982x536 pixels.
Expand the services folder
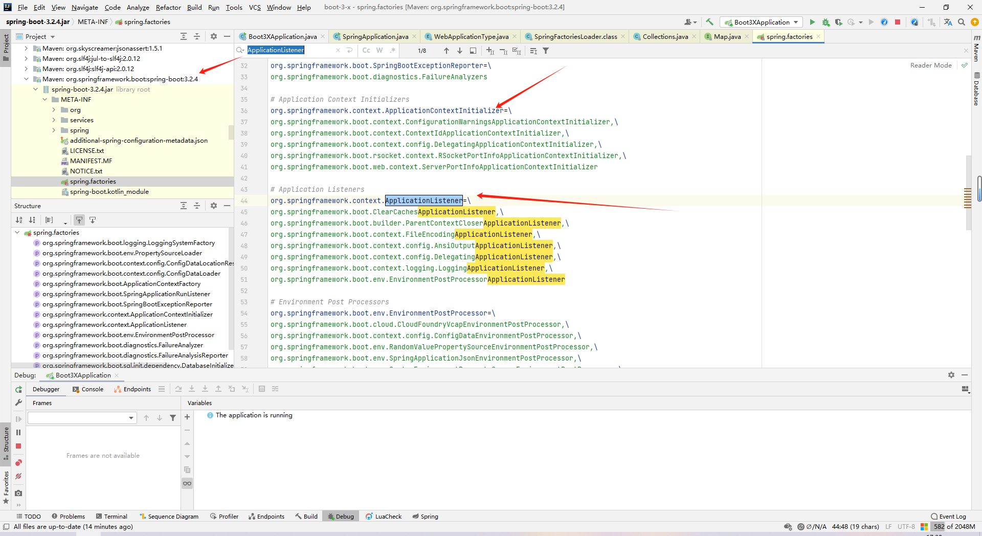(x=54, y=120)
